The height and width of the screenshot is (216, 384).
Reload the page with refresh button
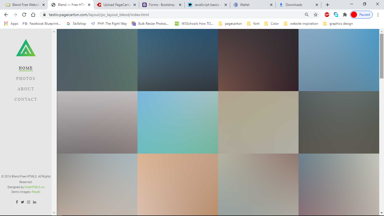(x=24, y=15)
